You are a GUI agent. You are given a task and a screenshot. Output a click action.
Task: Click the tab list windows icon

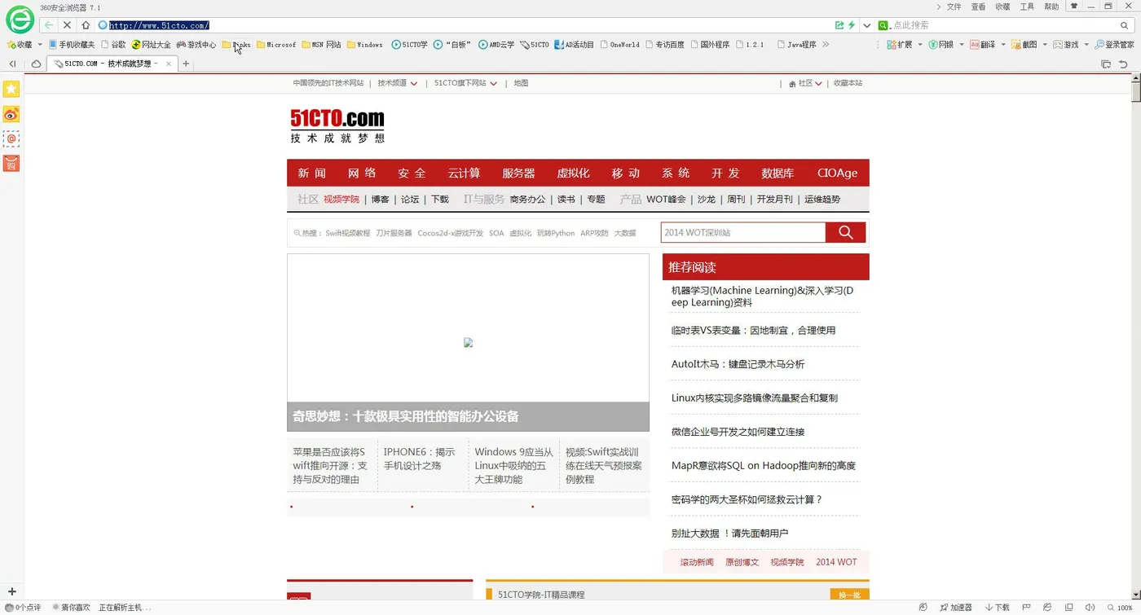[x=1106, y=64]
